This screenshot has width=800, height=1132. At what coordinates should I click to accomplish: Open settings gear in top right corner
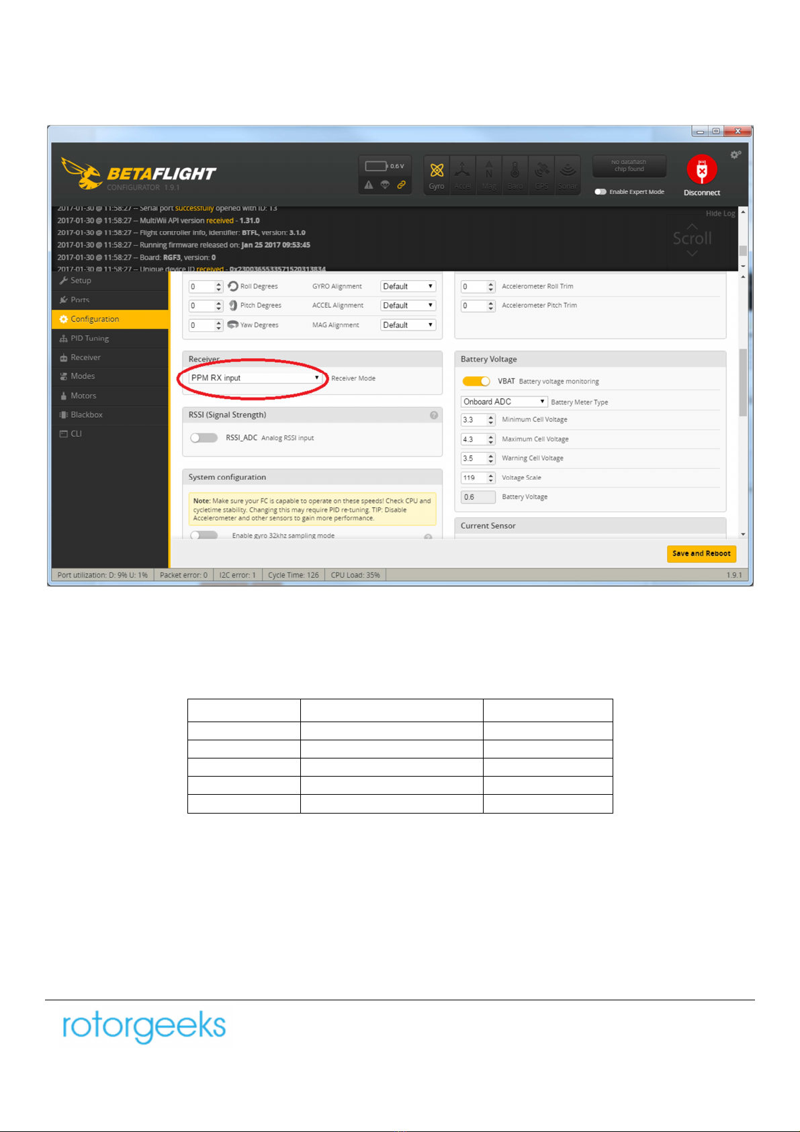[x=736, y=155]
